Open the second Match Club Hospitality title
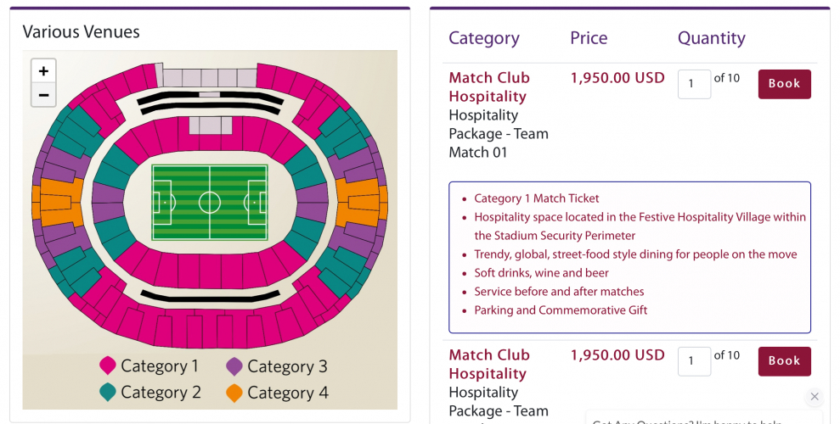The image size is (840, 424). 489,364
